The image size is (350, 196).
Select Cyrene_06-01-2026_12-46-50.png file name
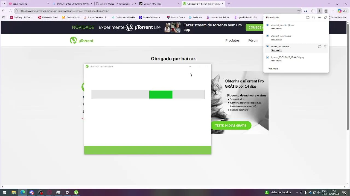click(287, 57)
